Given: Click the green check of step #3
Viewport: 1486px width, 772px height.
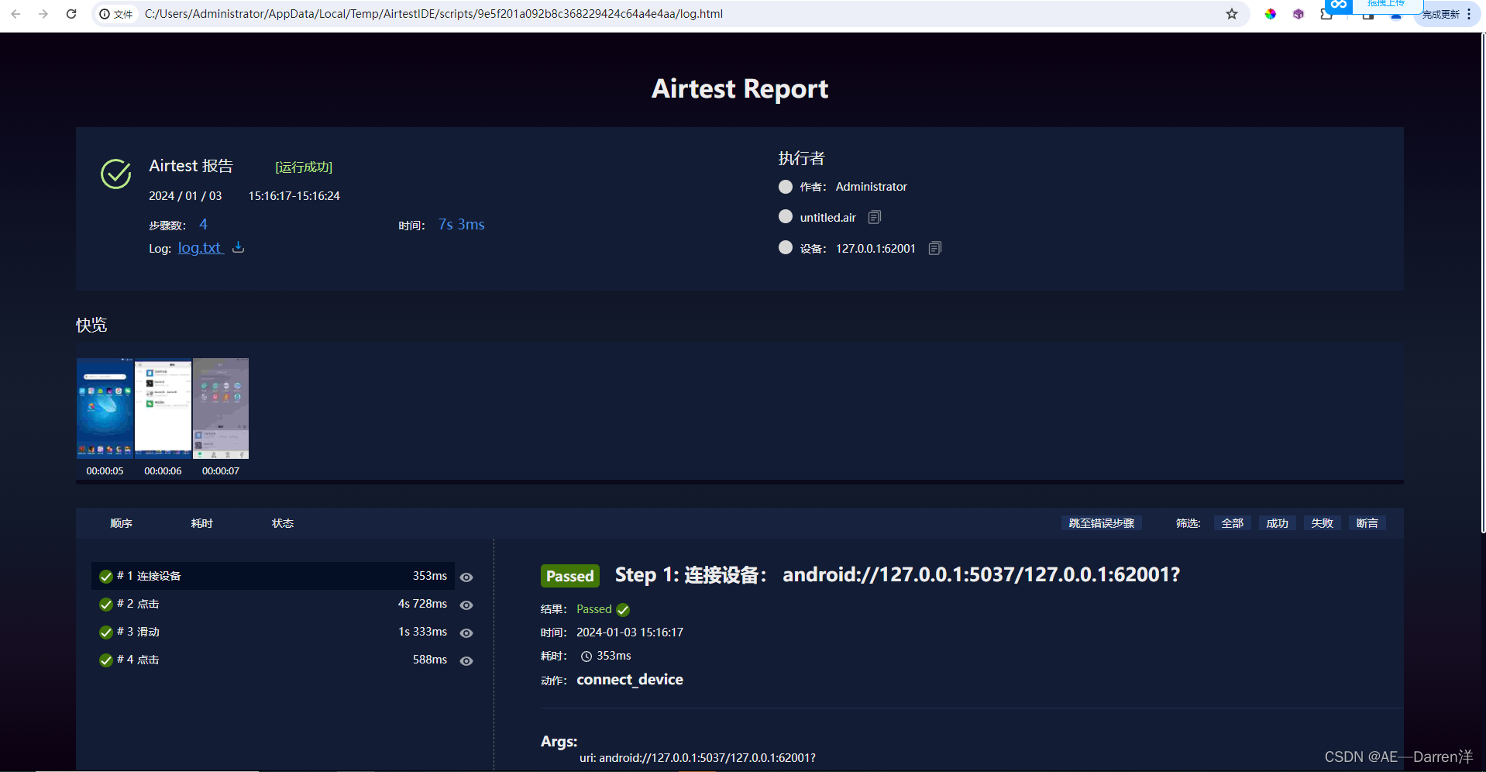Looking at the screenshot, I should 106,632.
